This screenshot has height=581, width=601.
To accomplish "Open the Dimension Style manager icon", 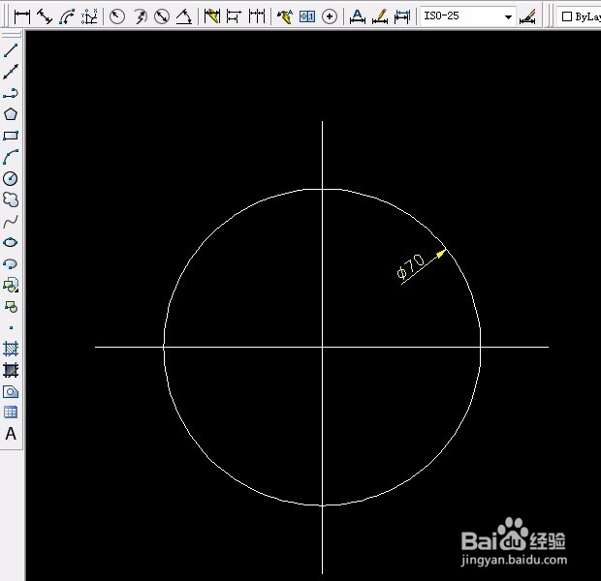I will pyautogui.click(x=527, y=16).
